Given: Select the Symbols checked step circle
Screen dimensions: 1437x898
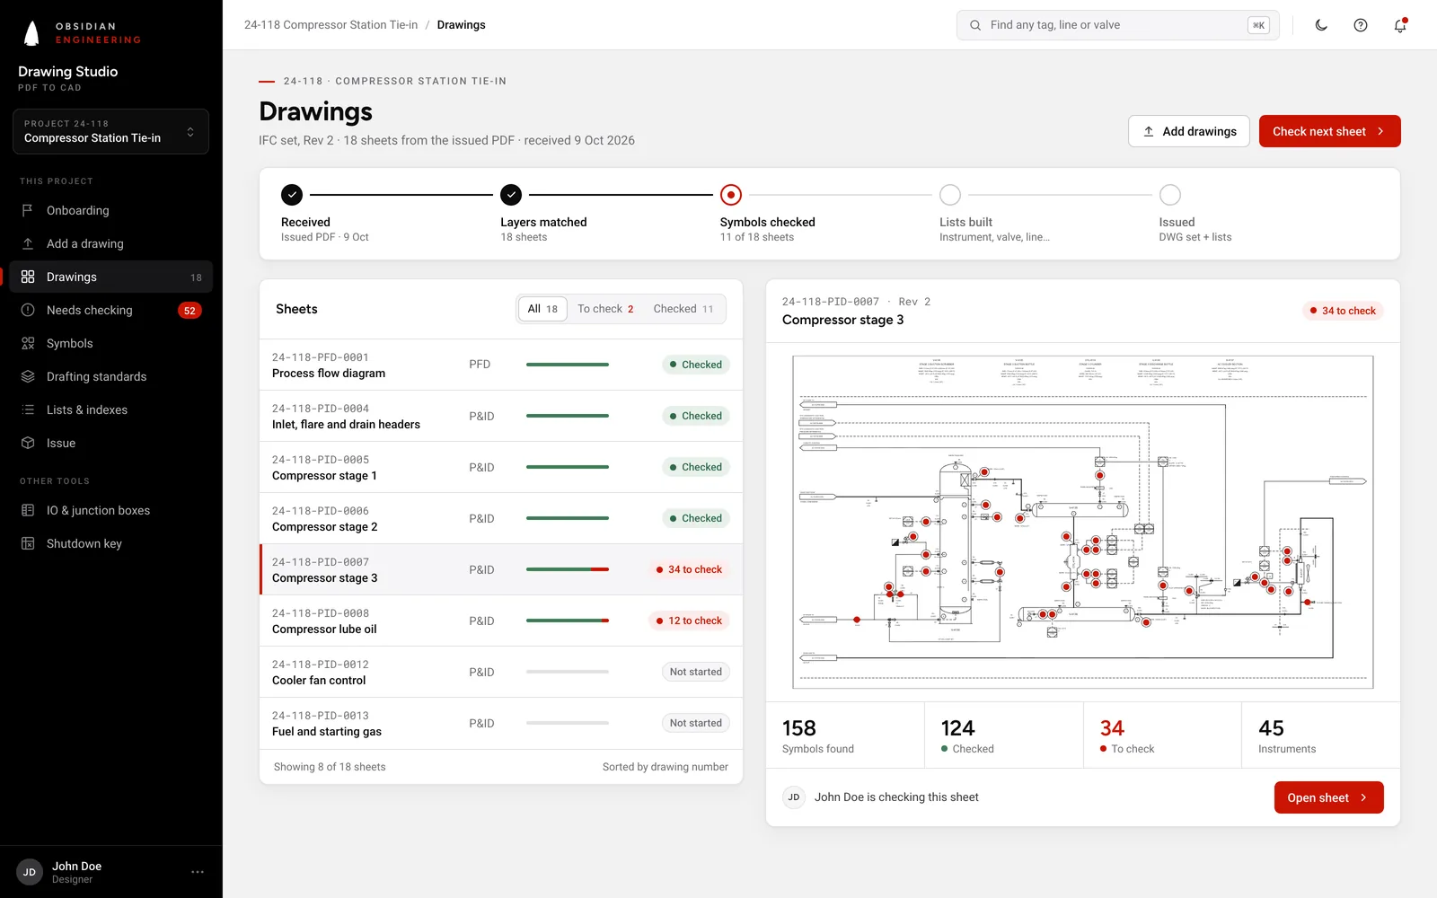Looking at the screenshot, I should (731, 195).
